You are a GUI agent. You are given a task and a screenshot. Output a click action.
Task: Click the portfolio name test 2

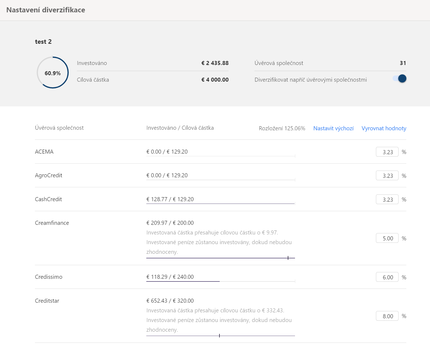pos(43,42)
